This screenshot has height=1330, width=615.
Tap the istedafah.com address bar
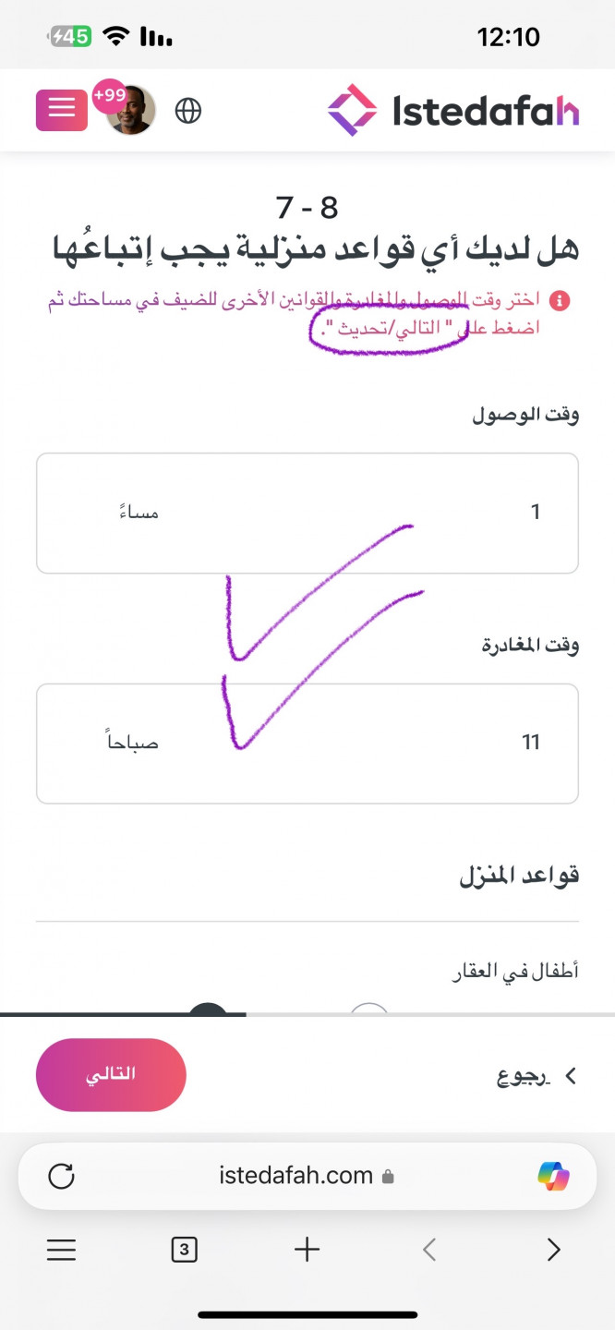(x=307, y=1176)
